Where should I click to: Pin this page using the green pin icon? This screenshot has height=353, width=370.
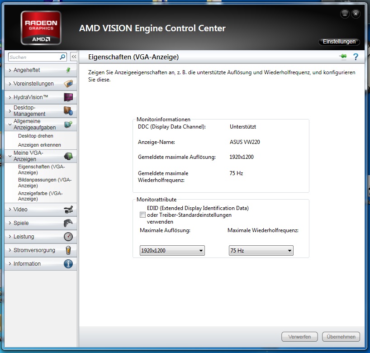343,57
